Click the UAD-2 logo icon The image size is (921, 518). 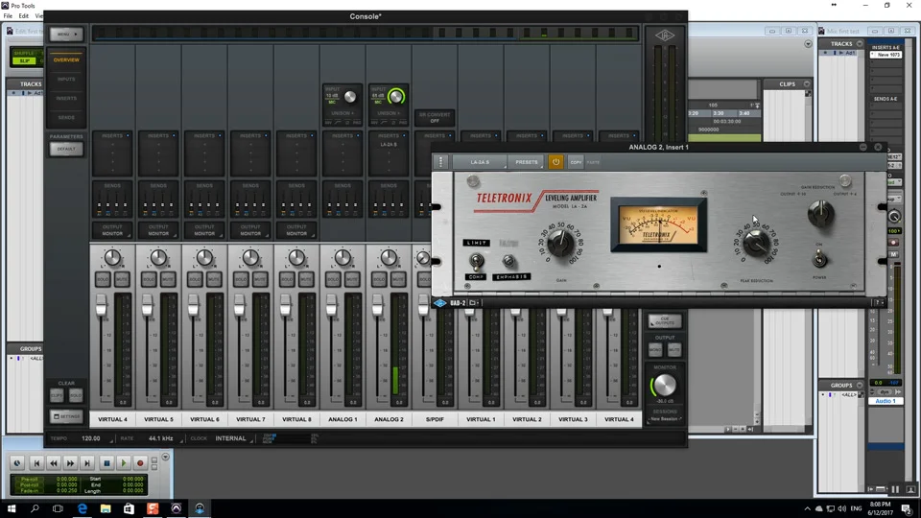440,303
